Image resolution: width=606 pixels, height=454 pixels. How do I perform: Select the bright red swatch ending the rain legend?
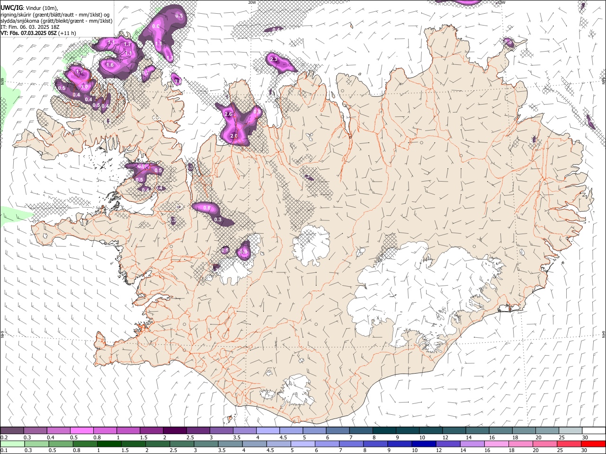coord(593,444)
